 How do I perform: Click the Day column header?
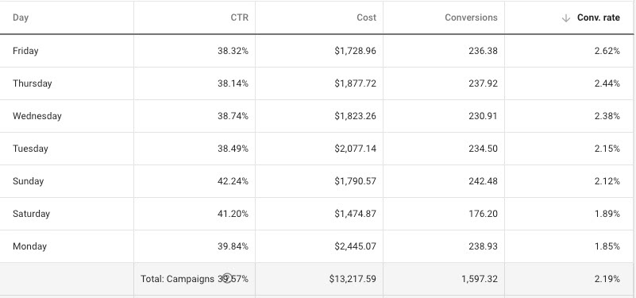click(x=21, y=17)
